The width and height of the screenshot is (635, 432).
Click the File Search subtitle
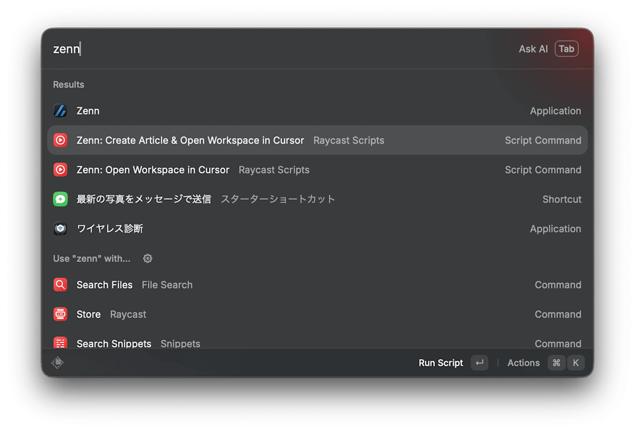click(x=167, y=285)
